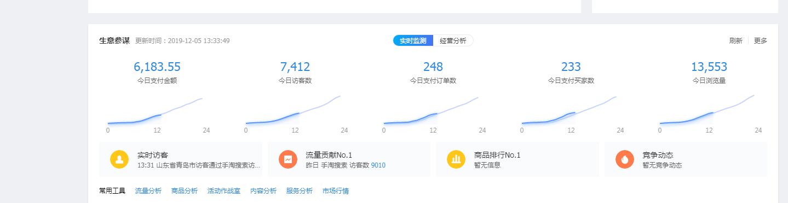Open 商品分析 tool link
The image size is (788, 203).
185,191
